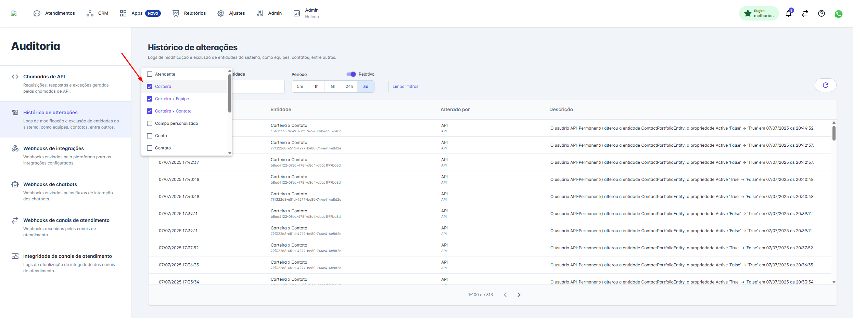Open Chamadas de API section

pyautogui.click(x=44, y=77)
